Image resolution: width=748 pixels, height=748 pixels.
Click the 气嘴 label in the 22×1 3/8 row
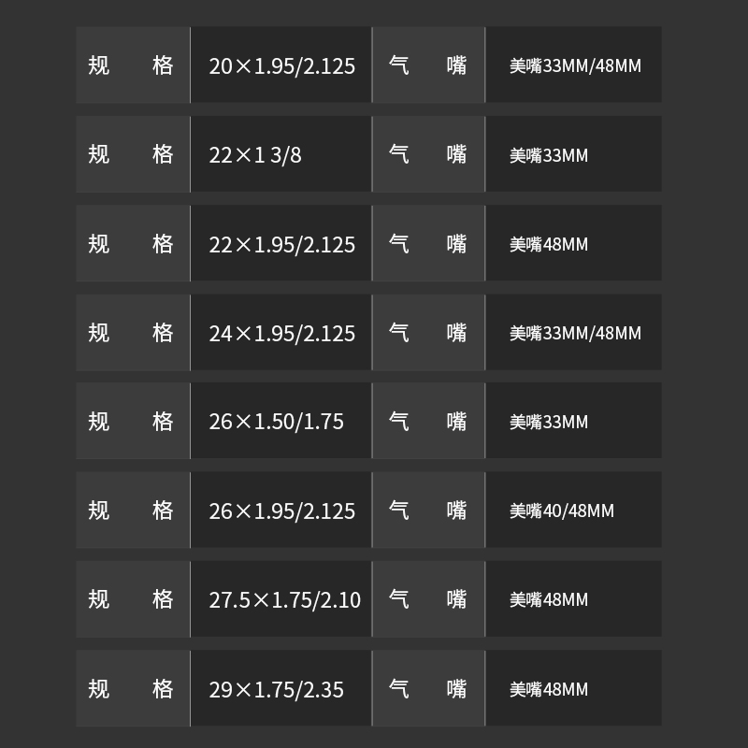[x=427, y=154]
